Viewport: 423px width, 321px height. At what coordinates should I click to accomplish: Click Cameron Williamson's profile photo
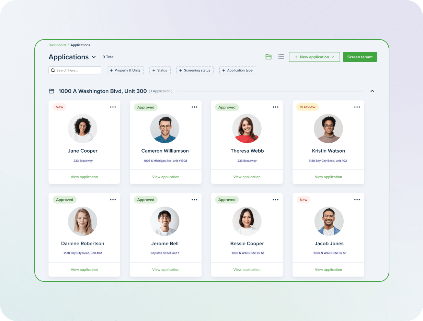tap(165, 129)
